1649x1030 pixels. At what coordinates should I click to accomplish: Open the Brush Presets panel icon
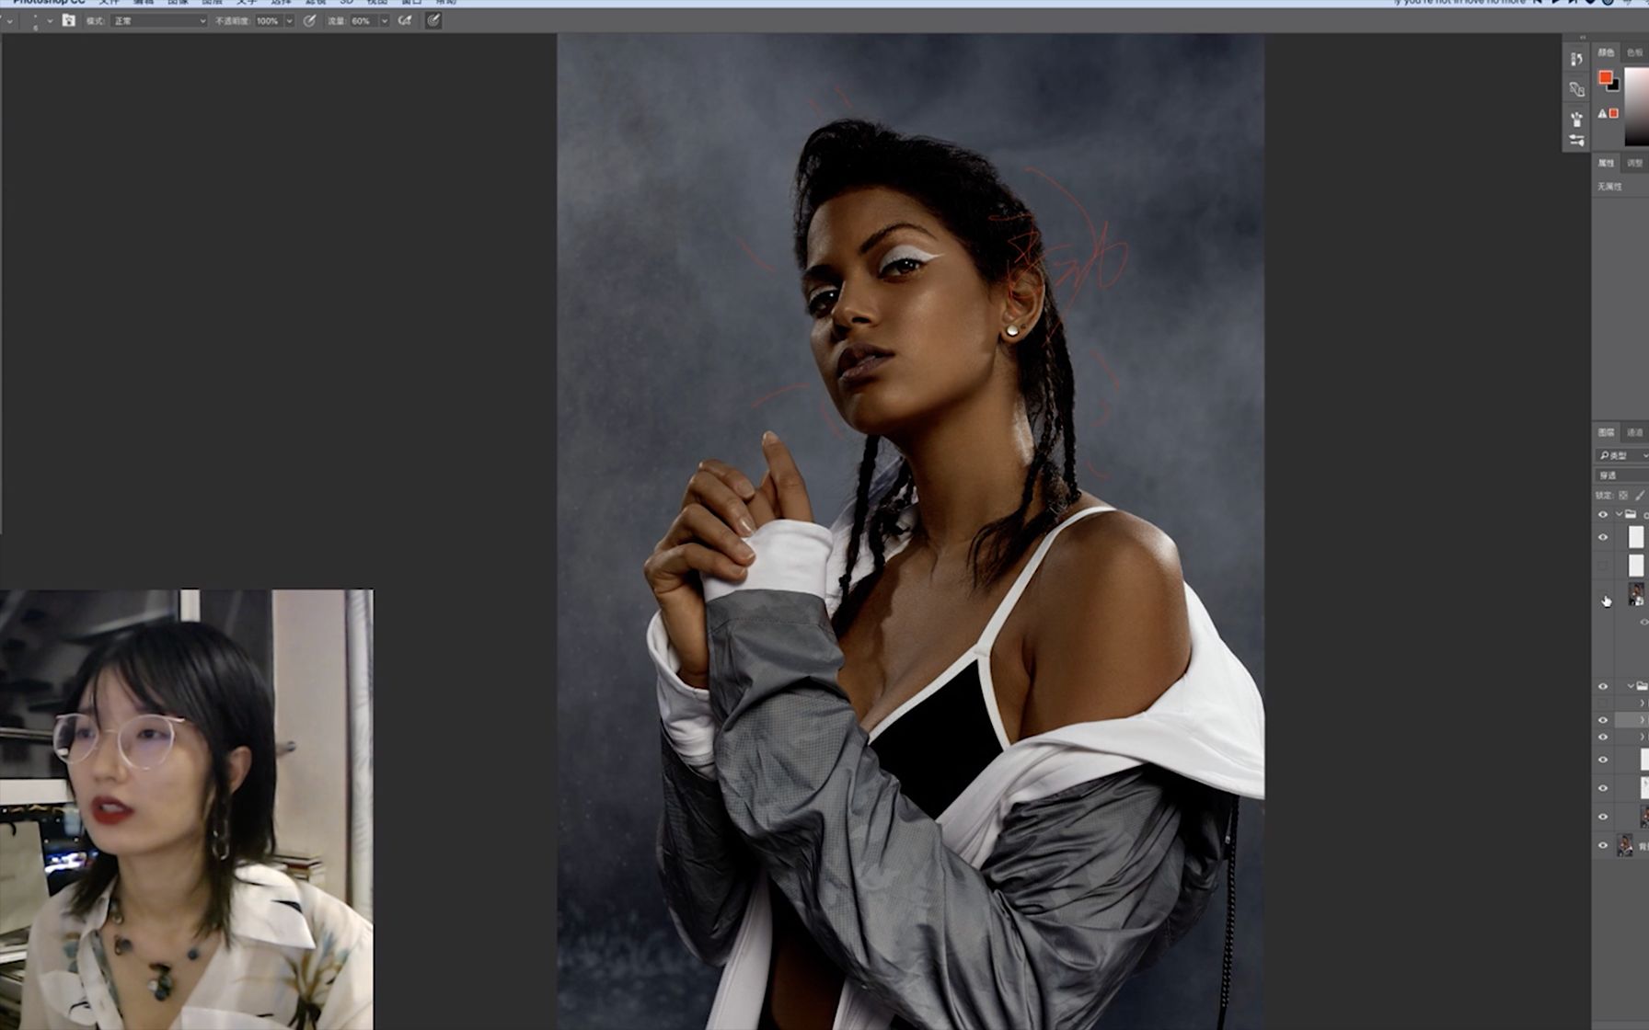(1576, 120)
